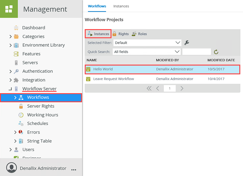Click the Working Hours clock icon

[x=21, y=115]
